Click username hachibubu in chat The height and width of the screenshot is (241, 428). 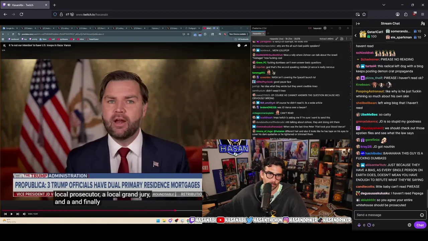[x=373, y=153]
